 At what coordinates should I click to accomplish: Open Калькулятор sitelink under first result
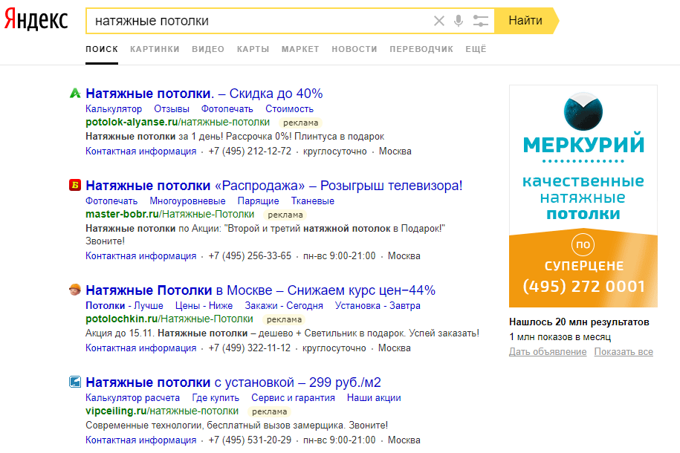tap(114, 109)
